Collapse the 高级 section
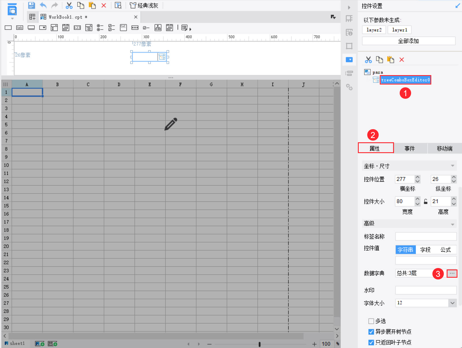This screenshot has height=348, width=462. pos(452,225)
